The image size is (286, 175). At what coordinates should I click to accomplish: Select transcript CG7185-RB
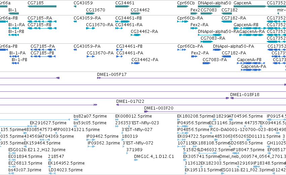tap(42, 28)
